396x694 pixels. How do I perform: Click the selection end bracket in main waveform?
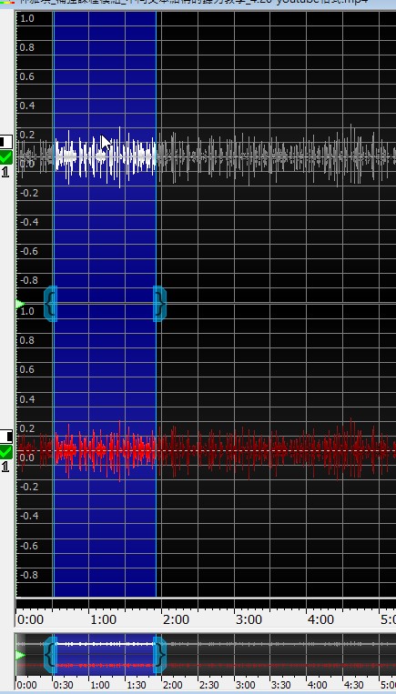click(x=160, y=304)
